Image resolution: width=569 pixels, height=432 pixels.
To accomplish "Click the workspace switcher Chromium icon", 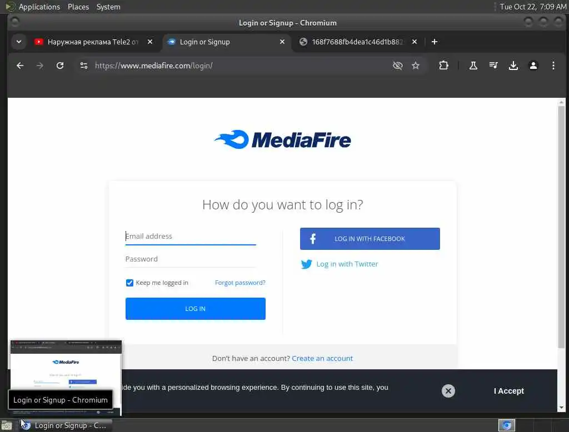I will point(507,425).
